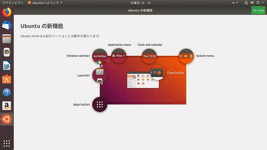Launch Firefox from the dock
Viewport: 267px width, 150px height.
7,12
